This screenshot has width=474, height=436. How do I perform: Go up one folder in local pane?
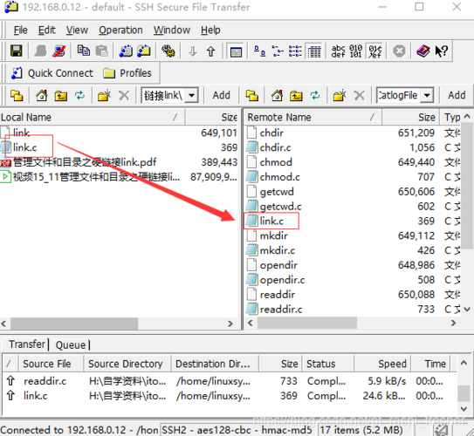coord(61,95)
